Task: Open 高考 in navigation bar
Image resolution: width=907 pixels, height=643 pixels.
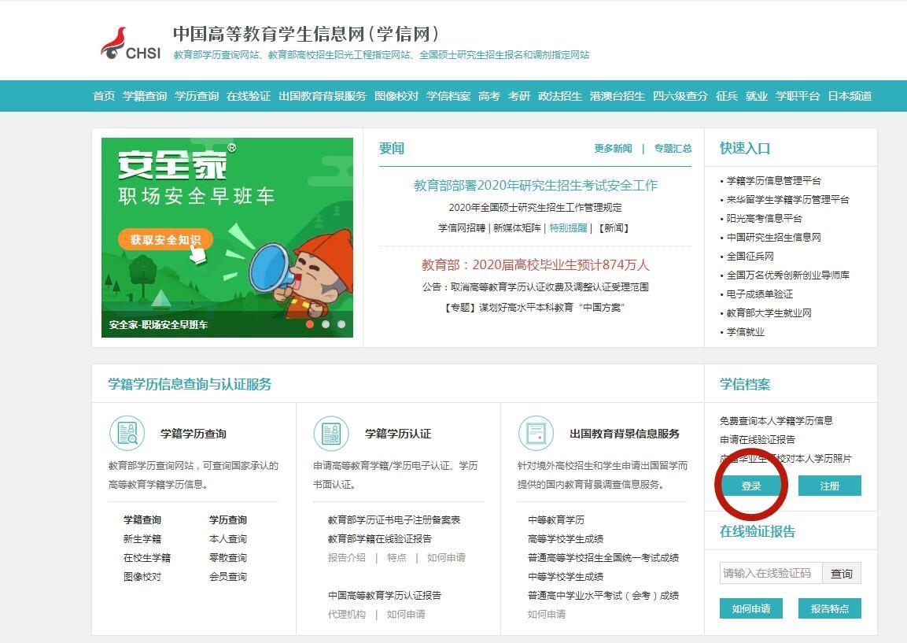Action: click(489, 96)
